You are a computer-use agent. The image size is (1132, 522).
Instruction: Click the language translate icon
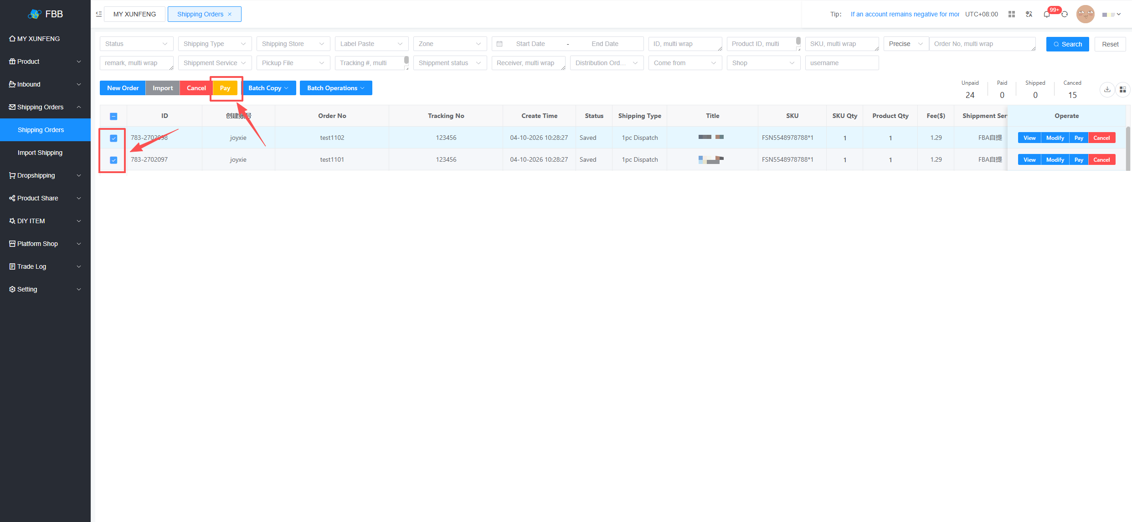1029,14
